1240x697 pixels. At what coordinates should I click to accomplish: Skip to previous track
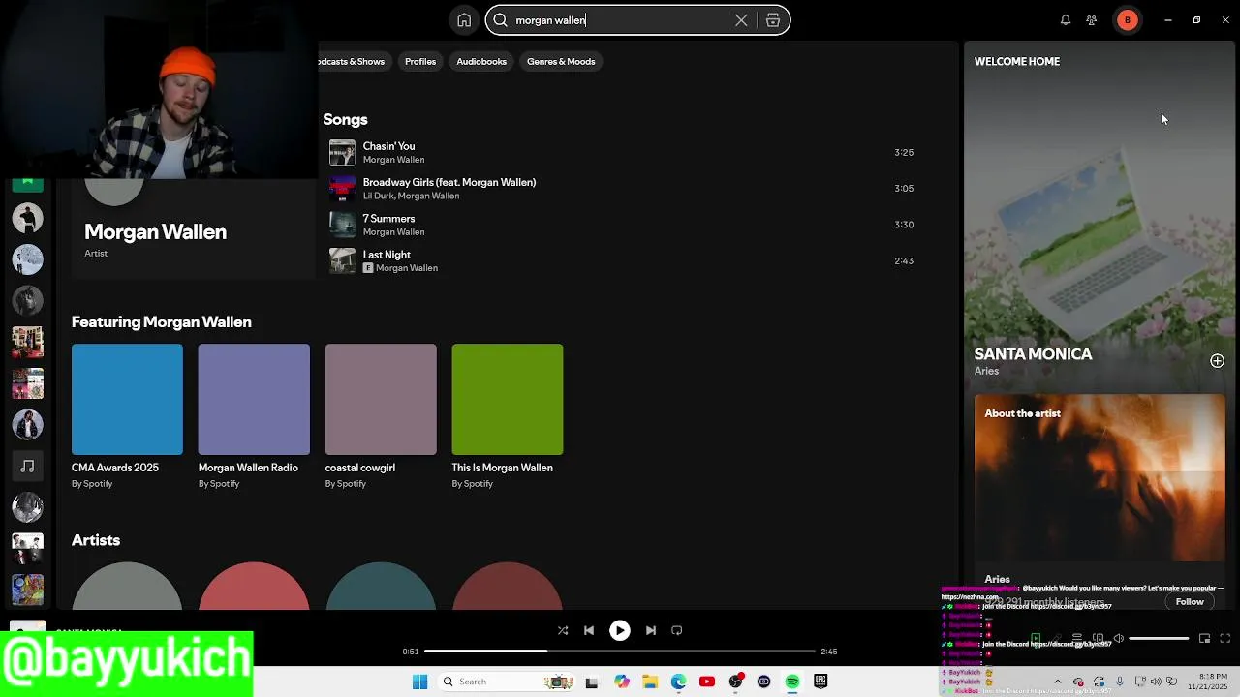[x=589, y=630]
